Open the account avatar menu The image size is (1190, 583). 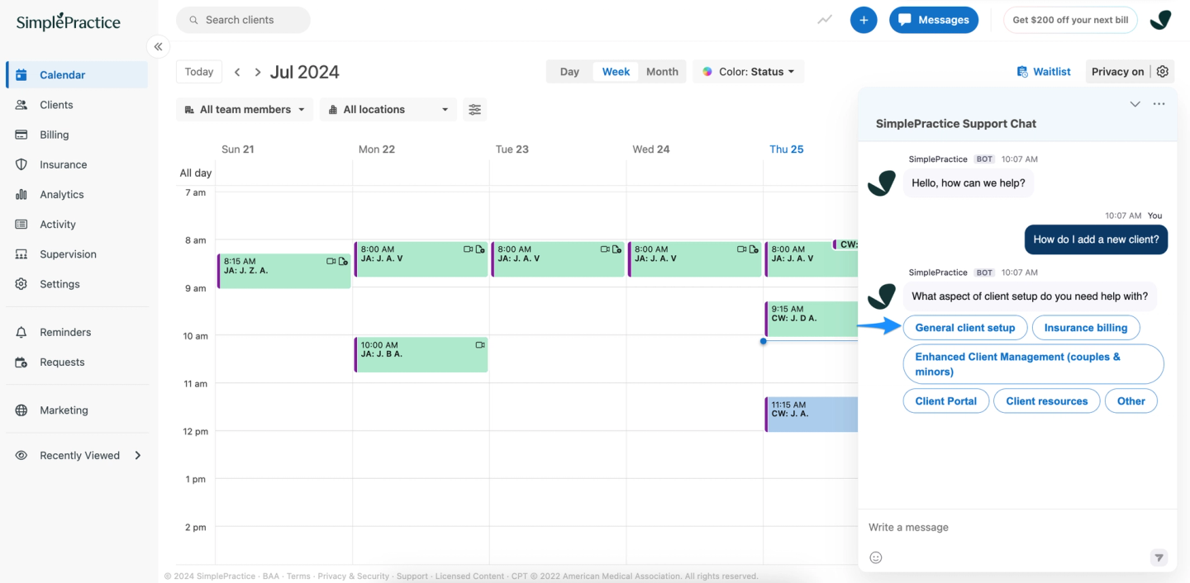1161,20
